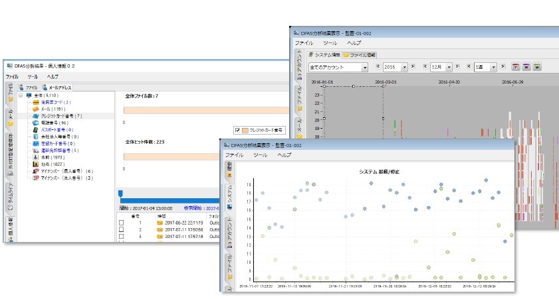Click the green W calendar view icon
Viewport: 559px width, 299px height.
(536, 67)
